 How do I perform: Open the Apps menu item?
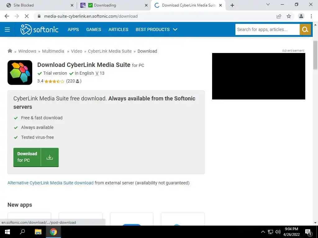point(73,29)
